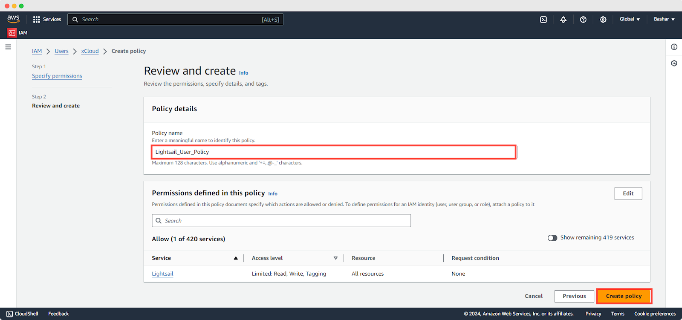Open the info panel icon on right edge
The height and width of the screenshot is (320, 682).
pyautogui.click(x=674, y=47)
